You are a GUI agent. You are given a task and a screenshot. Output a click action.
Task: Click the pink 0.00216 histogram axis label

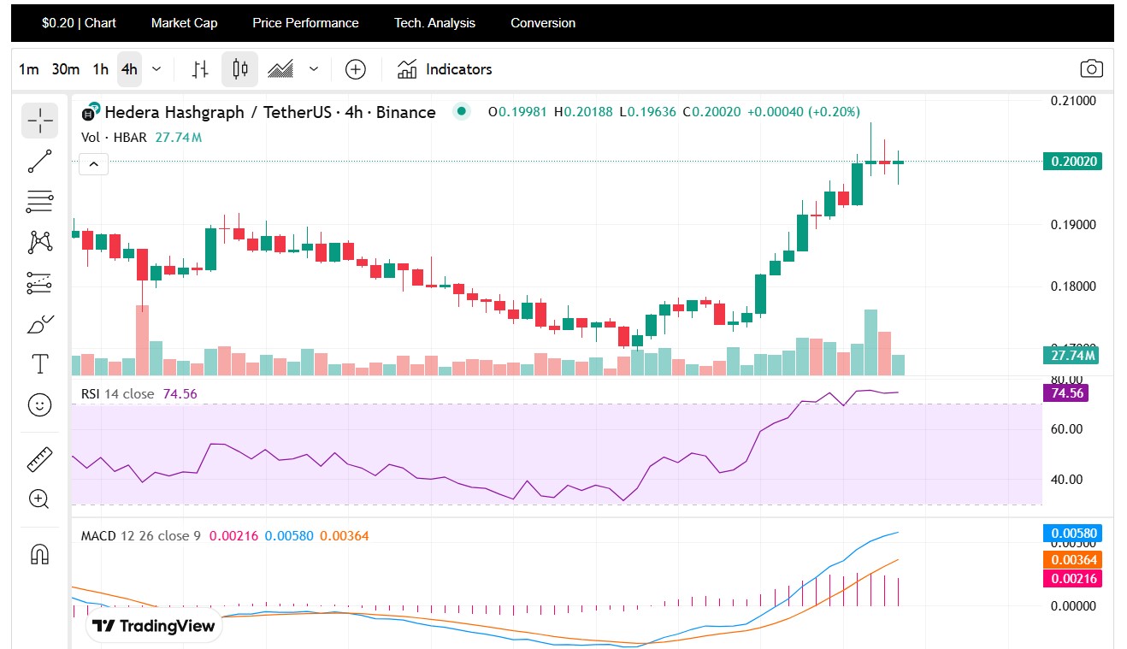[x=1072, y=579]
